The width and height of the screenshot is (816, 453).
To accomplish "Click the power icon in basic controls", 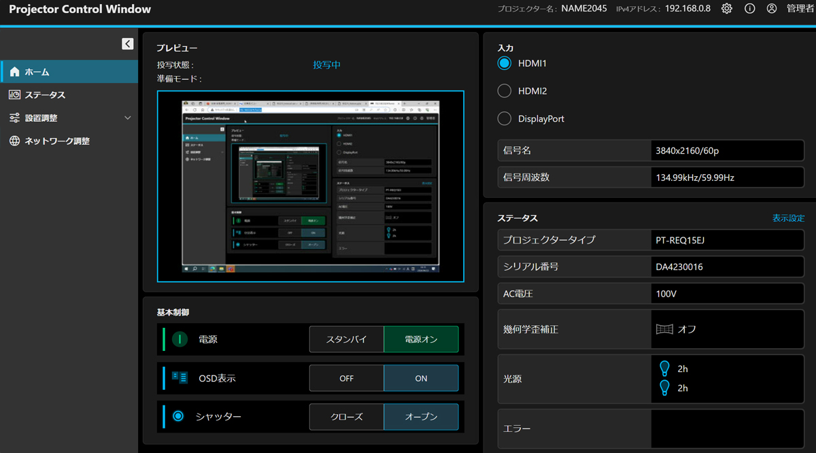I will point(180,339).
